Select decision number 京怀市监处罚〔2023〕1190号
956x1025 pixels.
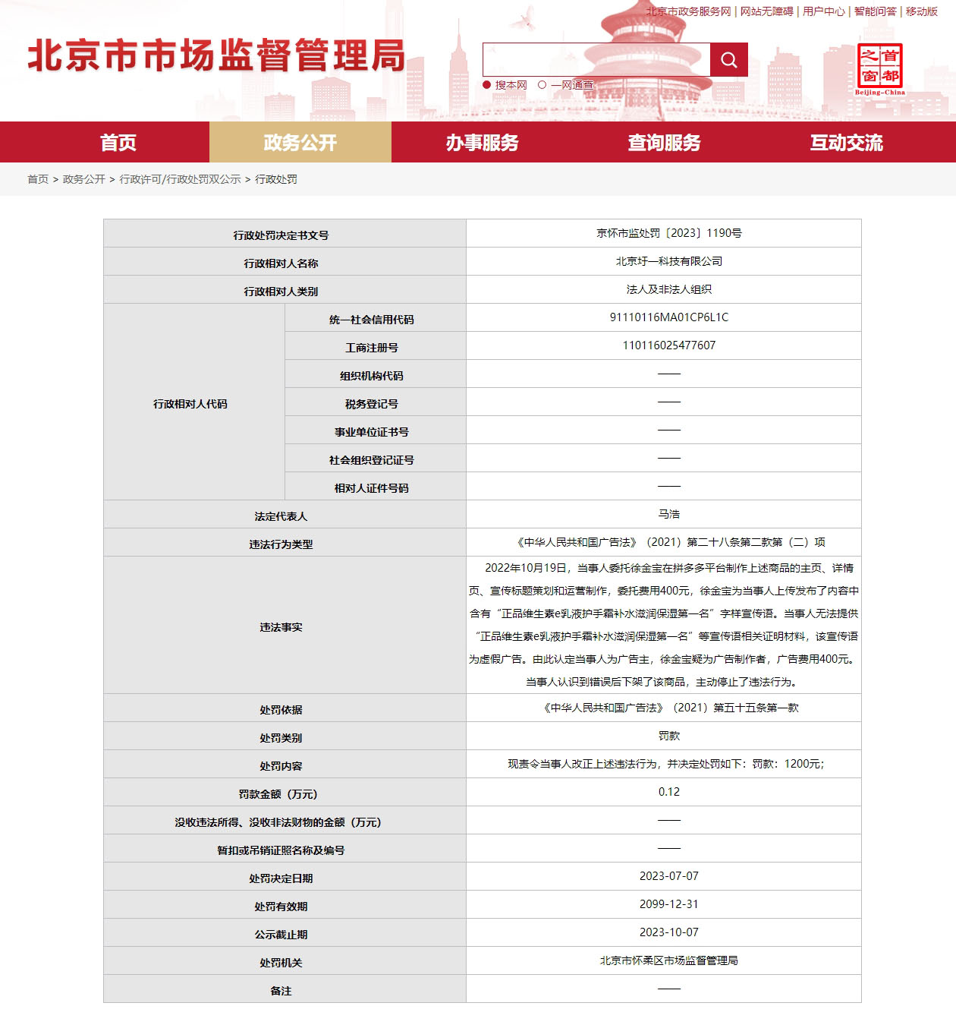(669, 233)
